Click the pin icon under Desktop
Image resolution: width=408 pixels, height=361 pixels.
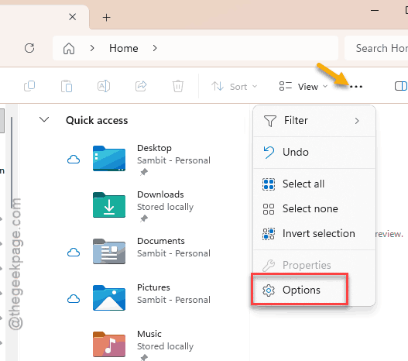coord(144,172)
